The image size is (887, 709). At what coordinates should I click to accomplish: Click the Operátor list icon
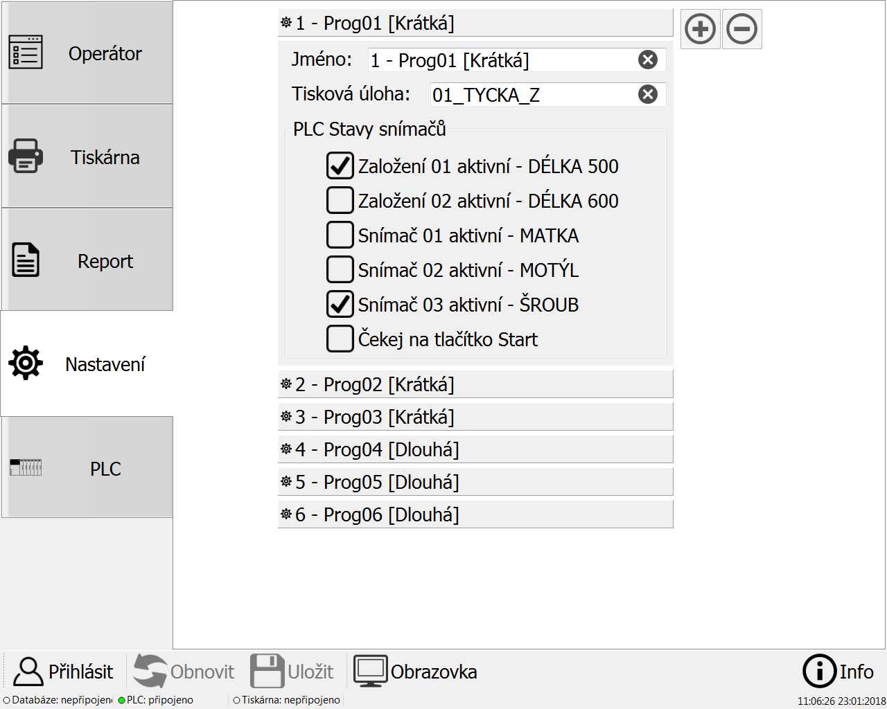(26, 53)
